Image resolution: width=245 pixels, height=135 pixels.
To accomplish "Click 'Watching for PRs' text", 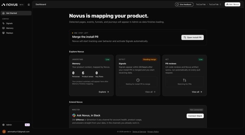I will (x=185, y=84).
